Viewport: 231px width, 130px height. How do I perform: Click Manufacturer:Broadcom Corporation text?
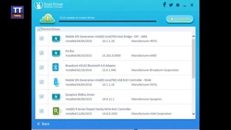click(x=155, y=70)
